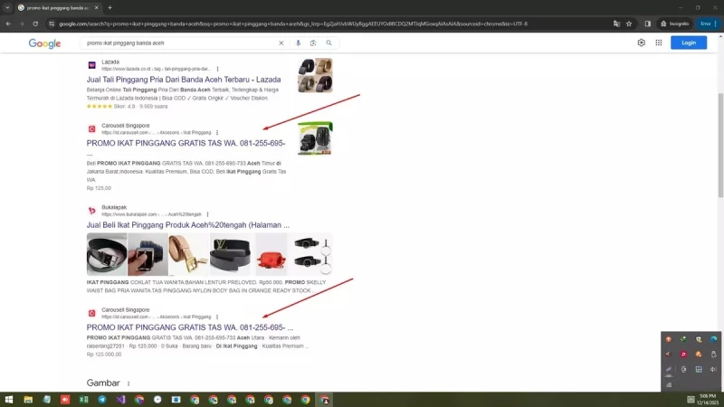Clear the search query text
This screenshot has height=407, width=724.
click(281, 43)
